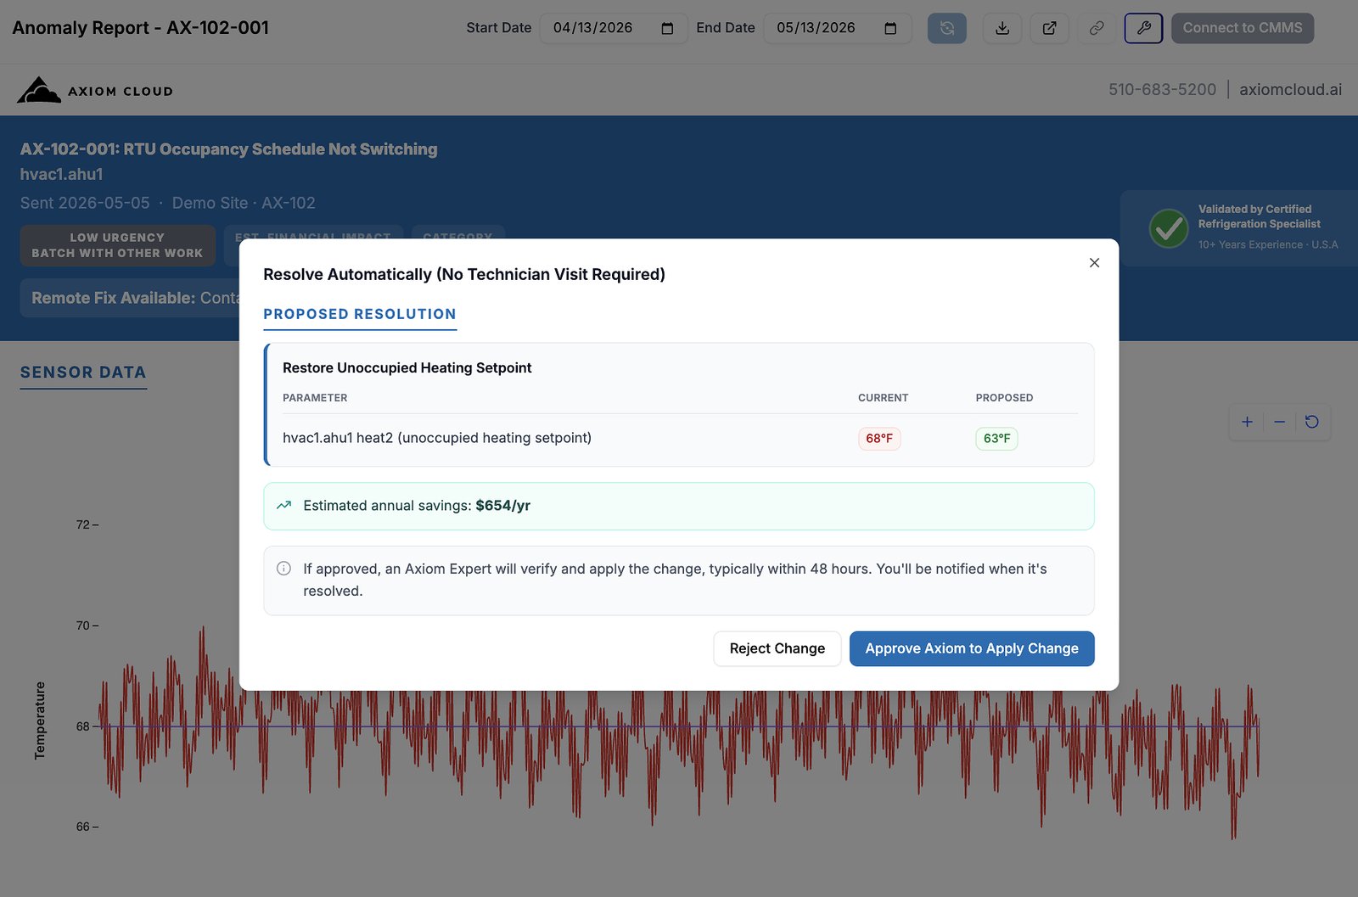This screenshot has width=1358, height=897.
Task: Click the wrench resolve tool icon
Action: 1143,28
